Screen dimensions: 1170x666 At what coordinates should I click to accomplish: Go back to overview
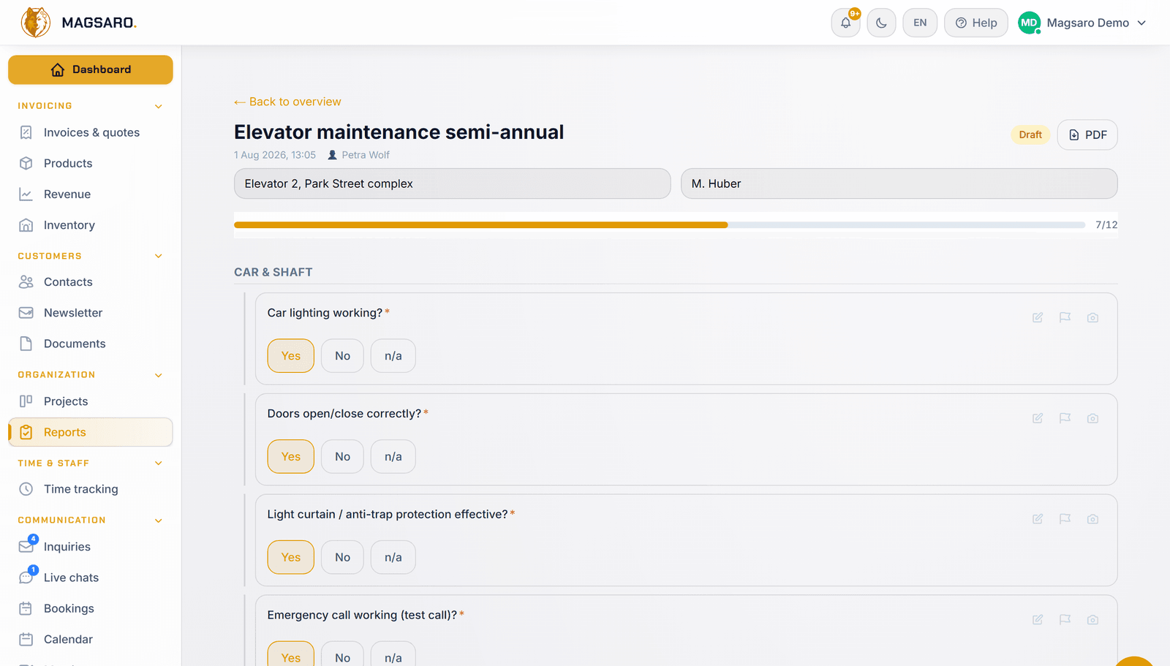coord(287,102)
